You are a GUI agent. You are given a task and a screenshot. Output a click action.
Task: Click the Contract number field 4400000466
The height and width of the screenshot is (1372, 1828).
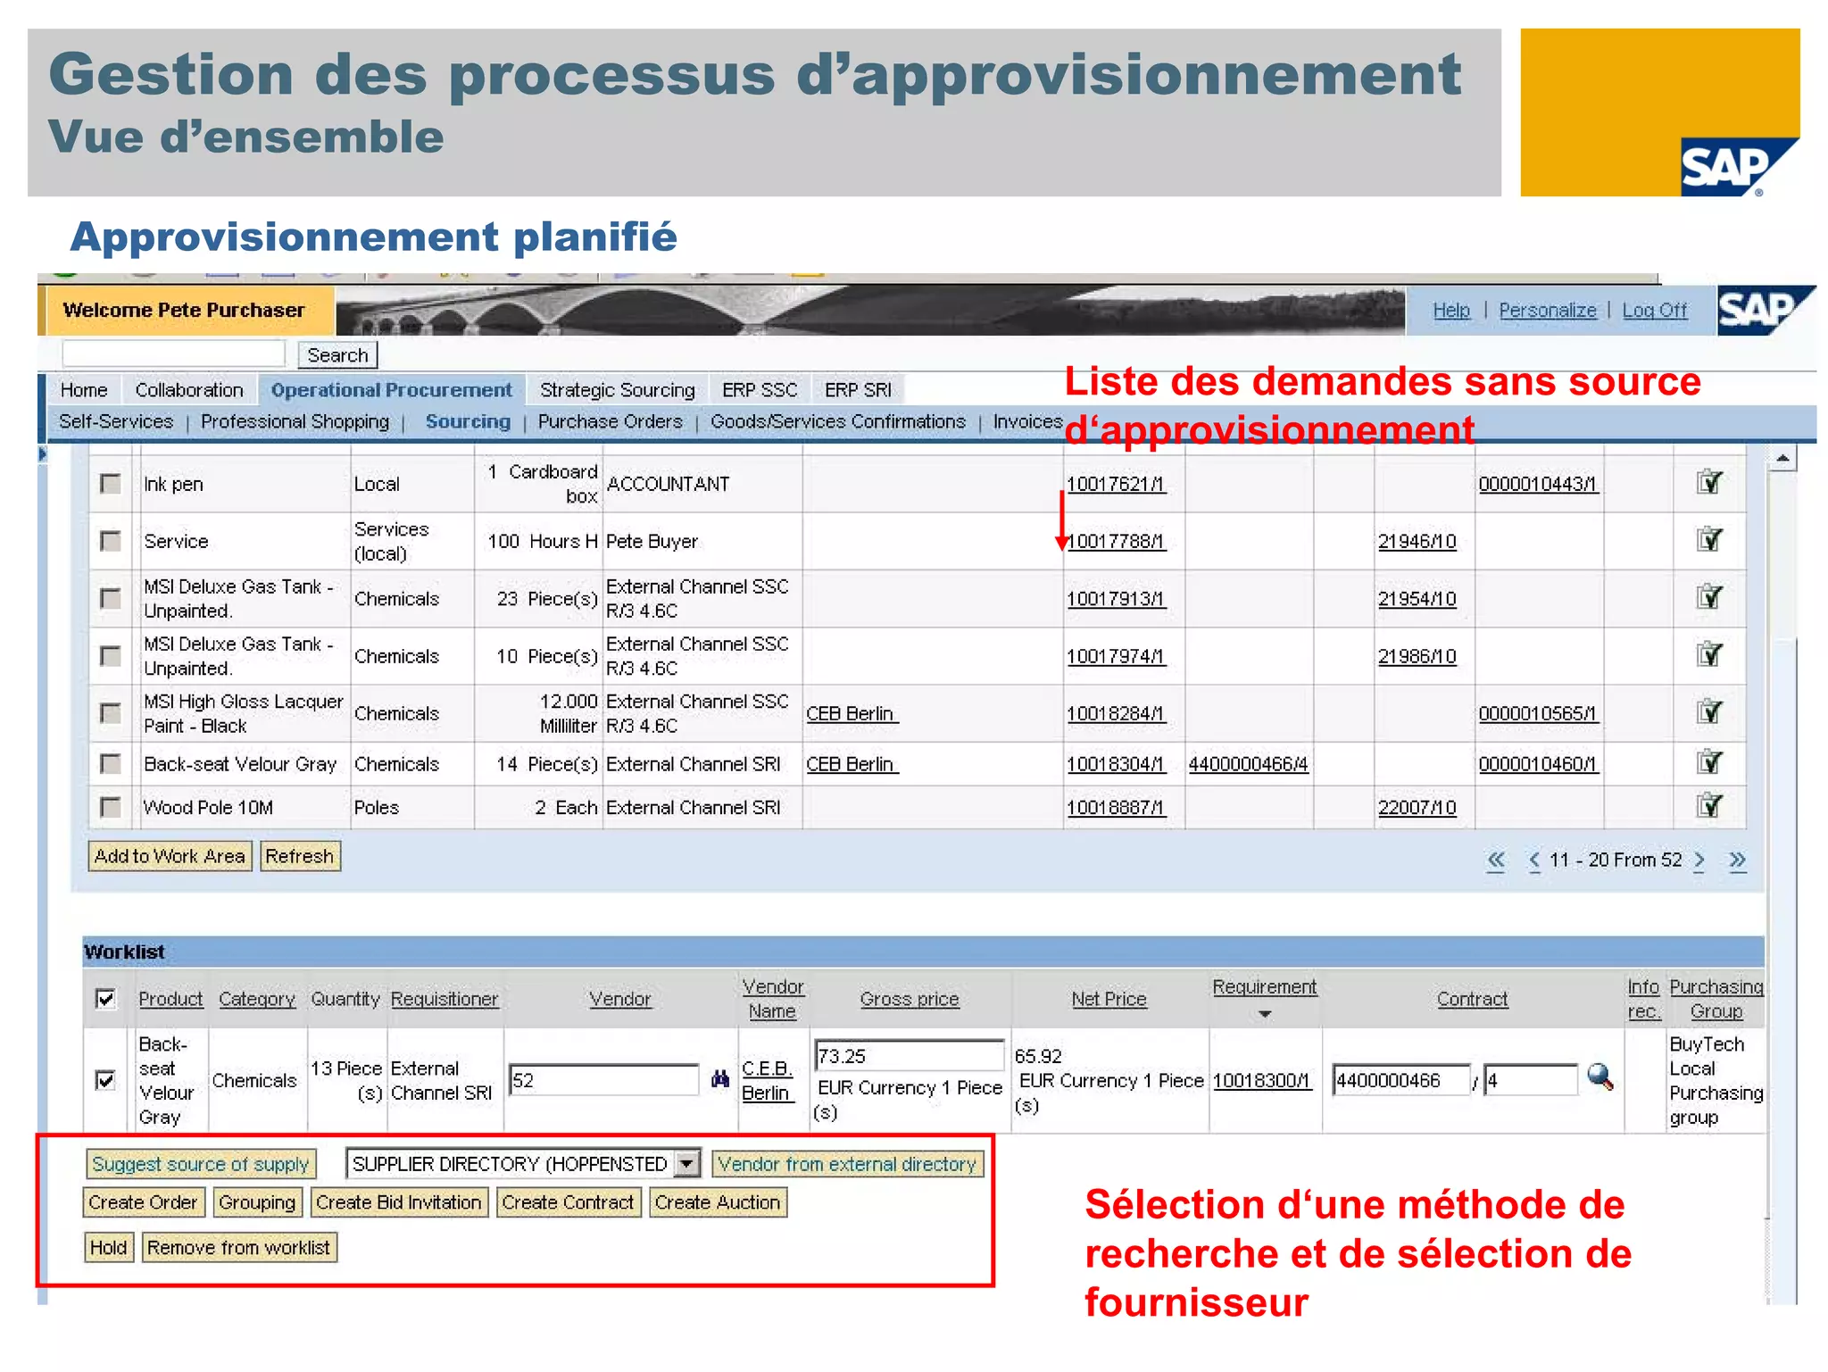click(x=1401, y=1080)
